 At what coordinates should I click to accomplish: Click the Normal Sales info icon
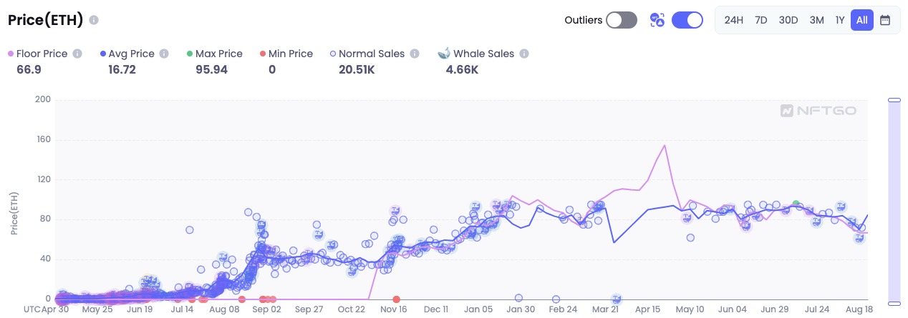pos(415,54)
